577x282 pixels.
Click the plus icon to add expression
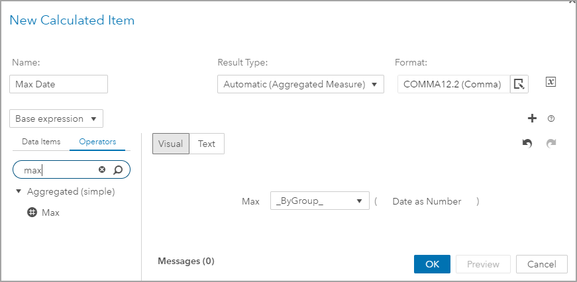(x=532, y=118)
